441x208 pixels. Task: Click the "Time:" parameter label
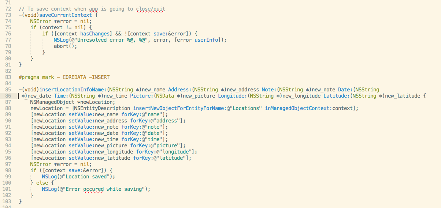click(x=61, y=96)
